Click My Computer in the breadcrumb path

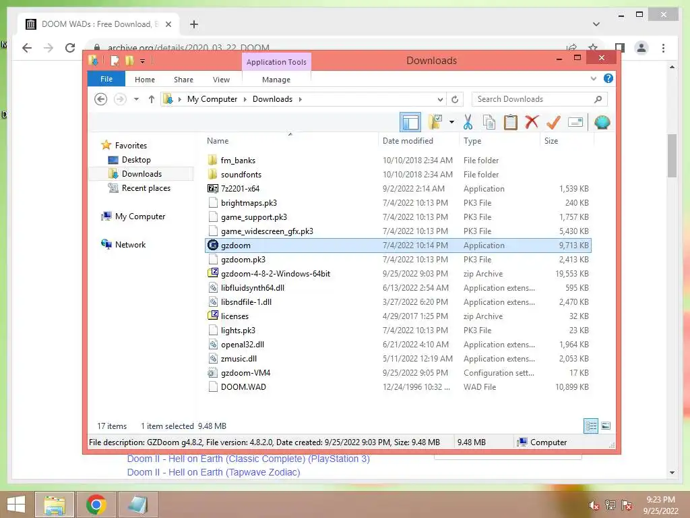pos(212,99)
